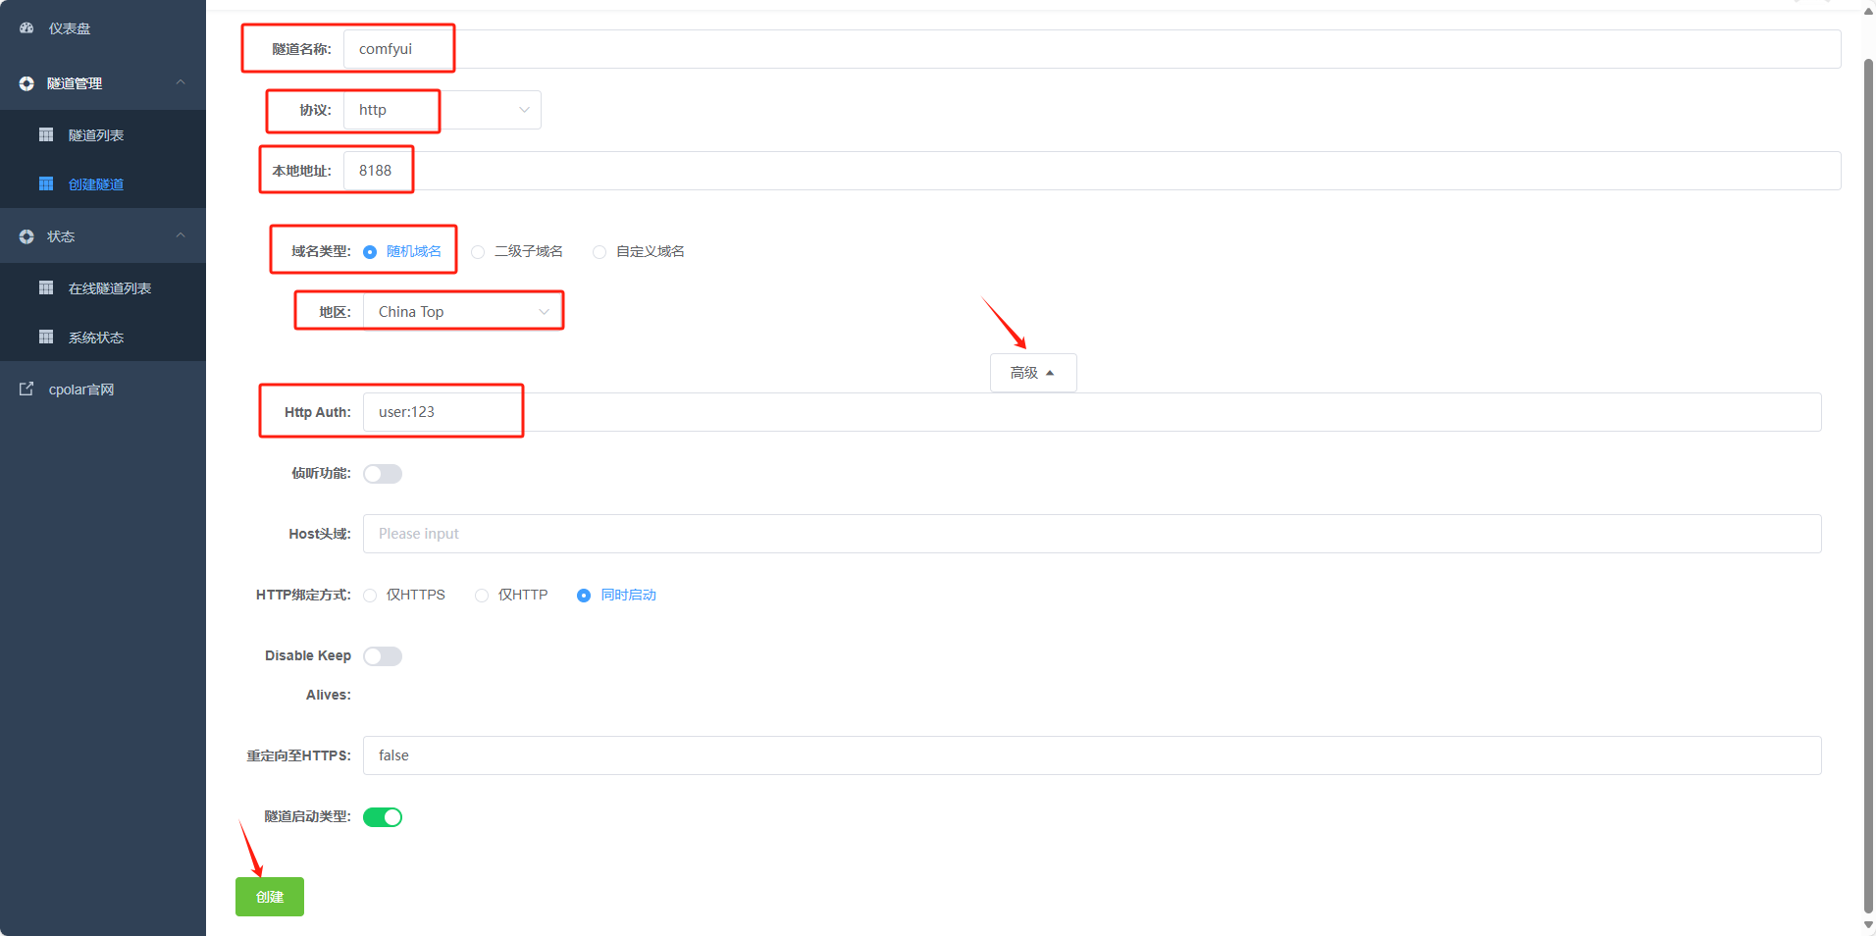Click the Host头域 input field

(1091, 534)
